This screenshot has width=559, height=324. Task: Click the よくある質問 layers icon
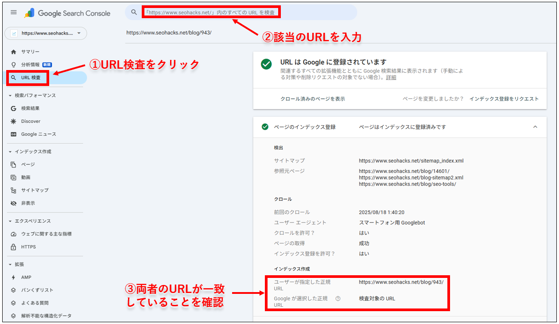13,303
